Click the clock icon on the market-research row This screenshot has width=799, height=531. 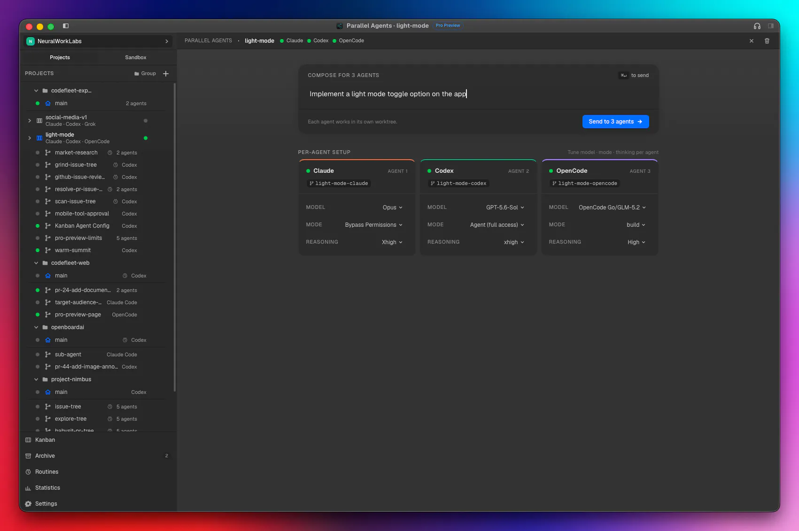click(x=110, y=153)
